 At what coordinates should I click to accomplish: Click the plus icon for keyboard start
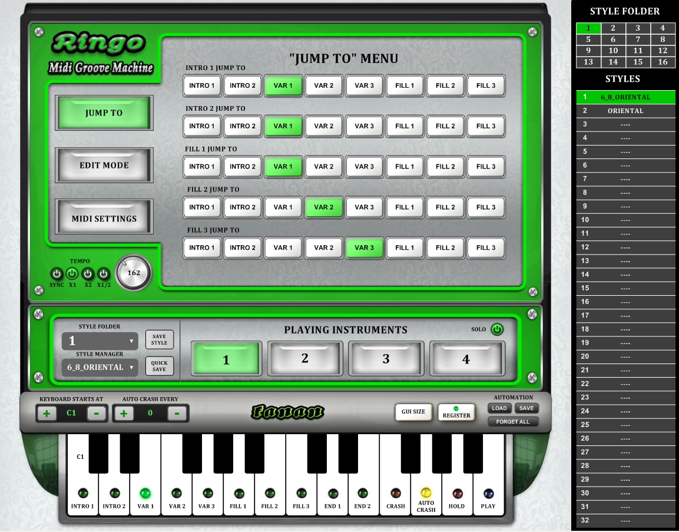47,414
